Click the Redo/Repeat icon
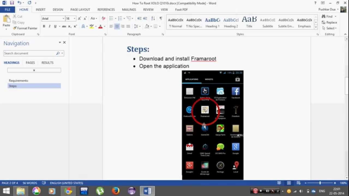 29,3
